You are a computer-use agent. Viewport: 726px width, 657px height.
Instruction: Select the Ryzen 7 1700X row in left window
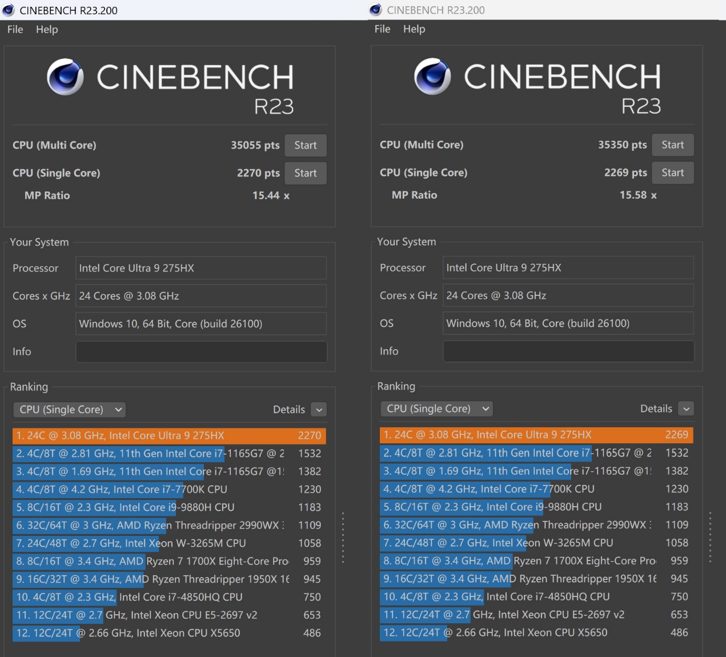[169, 561]
